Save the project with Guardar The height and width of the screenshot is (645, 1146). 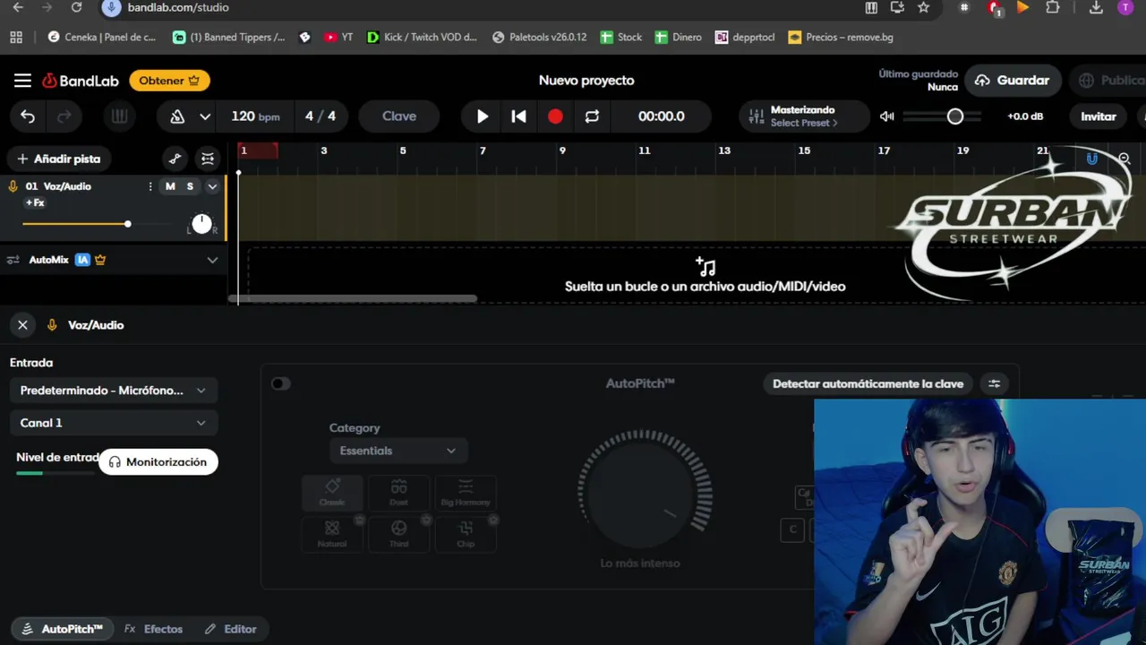pyautogui.click(x=1013, y=81)
